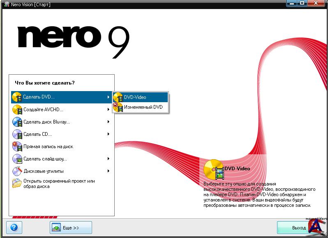
Task: Click the Сделать CD disc icon
Action: [x=17, y=134]
